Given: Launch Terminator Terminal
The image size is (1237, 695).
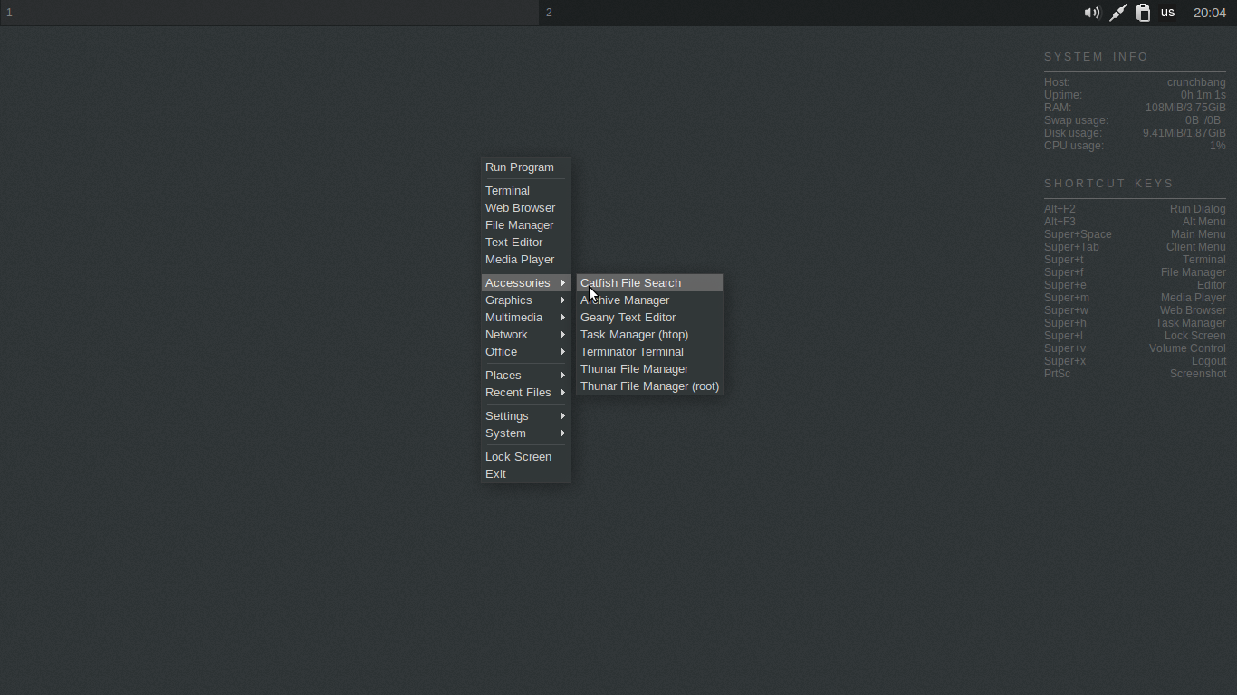Looking at the screenshot, I should pos(631,351).
